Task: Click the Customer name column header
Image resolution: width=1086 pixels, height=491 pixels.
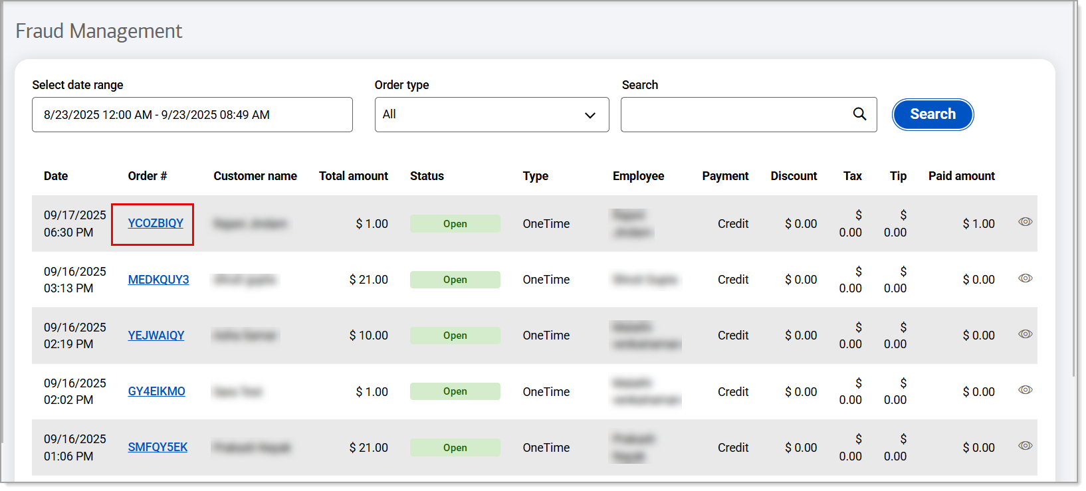Action: point(255,176)
